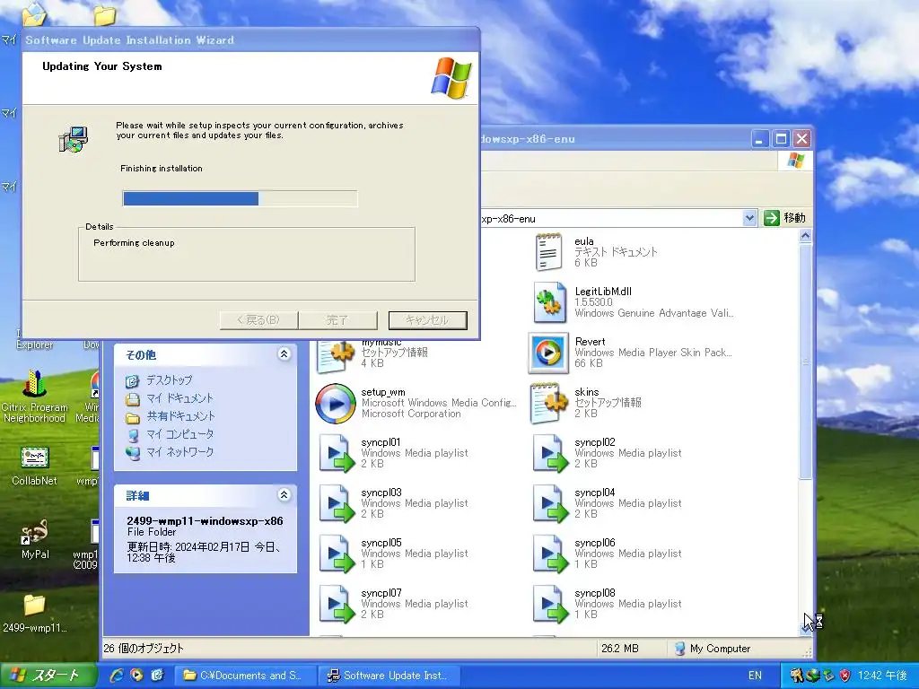Image resolution: width=919 pixels, height=689 pixels.
Task: Click the scrollbar up arrow in Explorer
Action: [x=805, y=236]
